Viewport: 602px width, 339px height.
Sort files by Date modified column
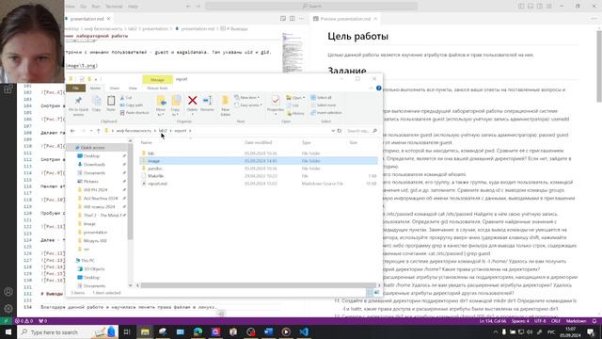pos(258,142)
